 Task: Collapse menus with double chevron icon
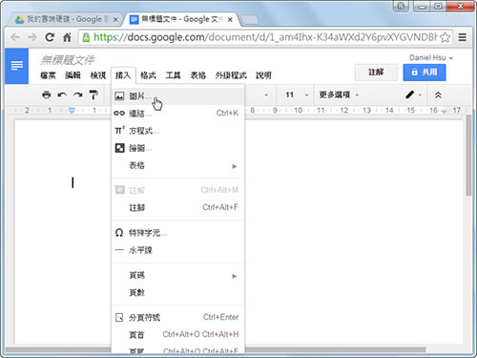tap(438, 95)
